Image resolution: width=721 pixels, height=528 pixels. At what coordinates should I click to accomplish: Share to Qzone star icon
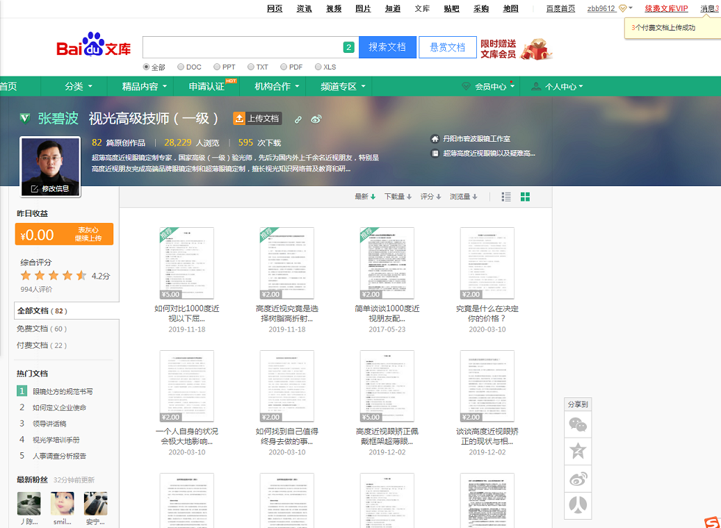pyautogui.click(x=578, y=452)
